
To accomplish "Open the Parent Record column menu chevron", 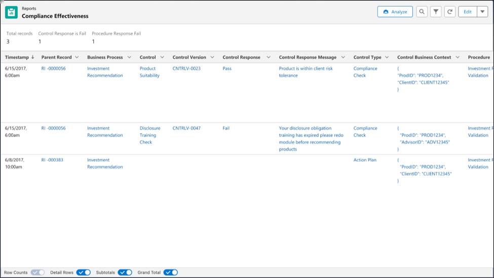I will tap(77, 57).
